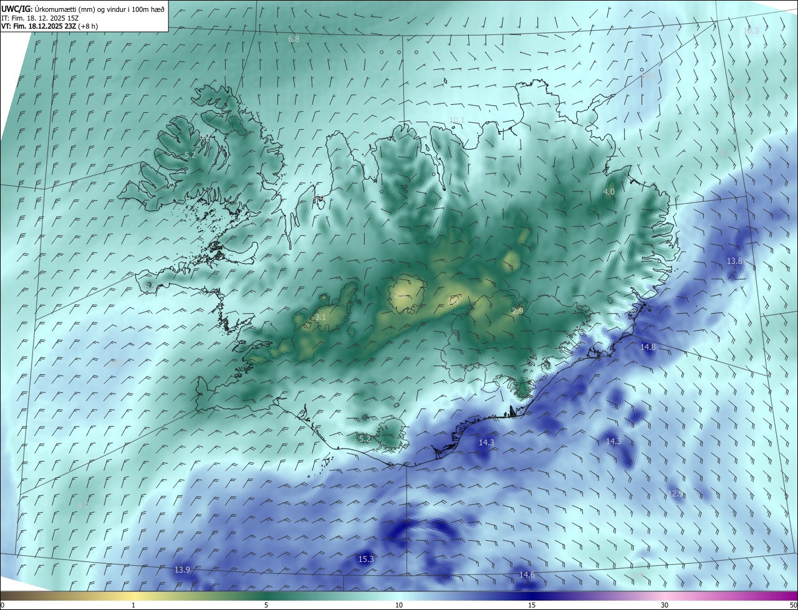798x610 pixels.
Task: Click the 10.3 value label
Action: tap(751, 31)
